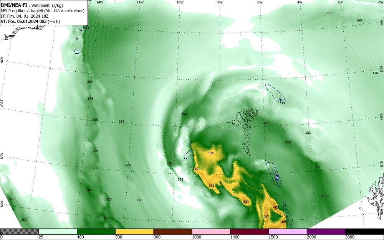Click the CAPE value 345
Image resolution: width=384 pixels, height=240 pixels.
pyautogui.click(x=10, y=199)
